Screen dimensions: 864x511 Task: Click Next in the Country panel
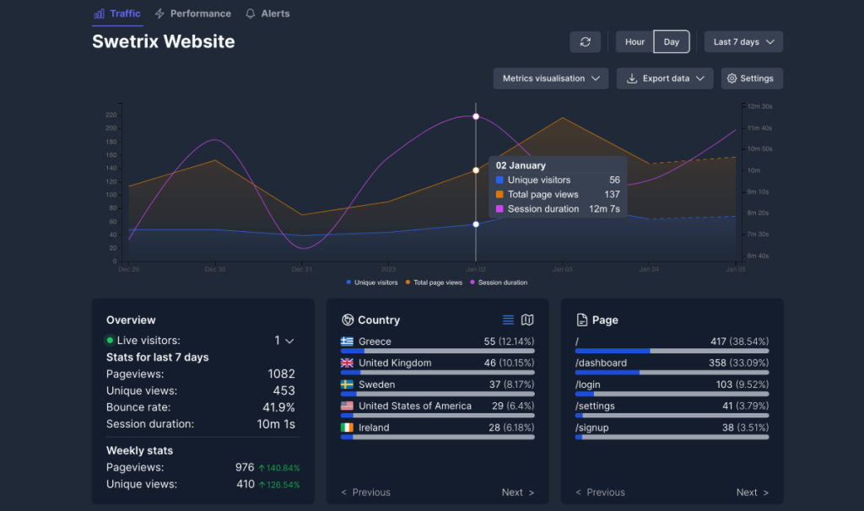point(518,492)
